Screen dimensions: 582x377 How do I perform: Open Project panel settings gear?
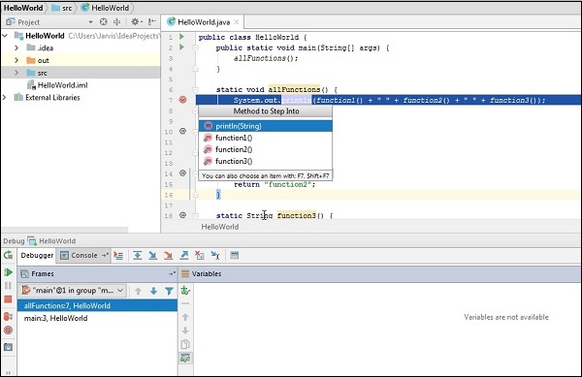[x=136, y=22]
